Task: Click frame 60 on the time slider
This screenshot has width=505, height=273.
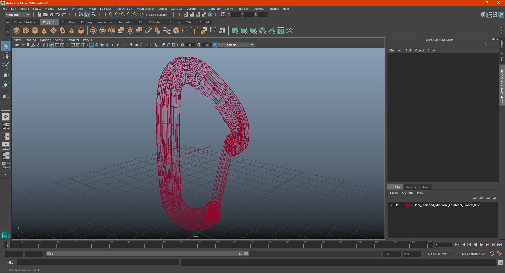Action: 216,245
